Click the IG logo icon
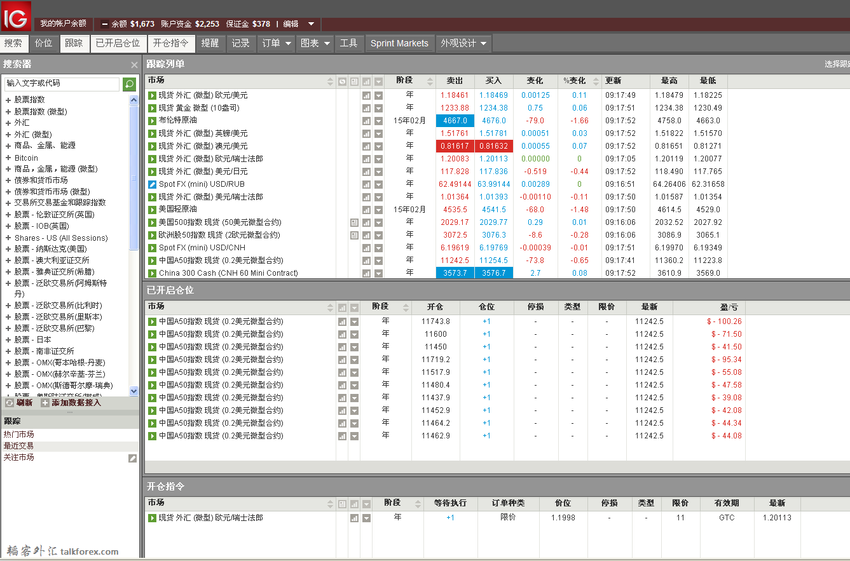The image size is (850, 561). click(x=16, y=16)
